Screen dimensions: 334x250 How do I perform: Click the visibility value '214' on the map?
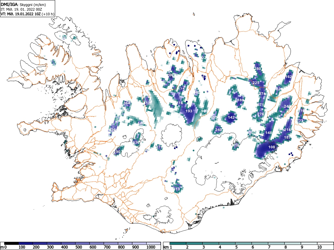(x=287, y=130)
